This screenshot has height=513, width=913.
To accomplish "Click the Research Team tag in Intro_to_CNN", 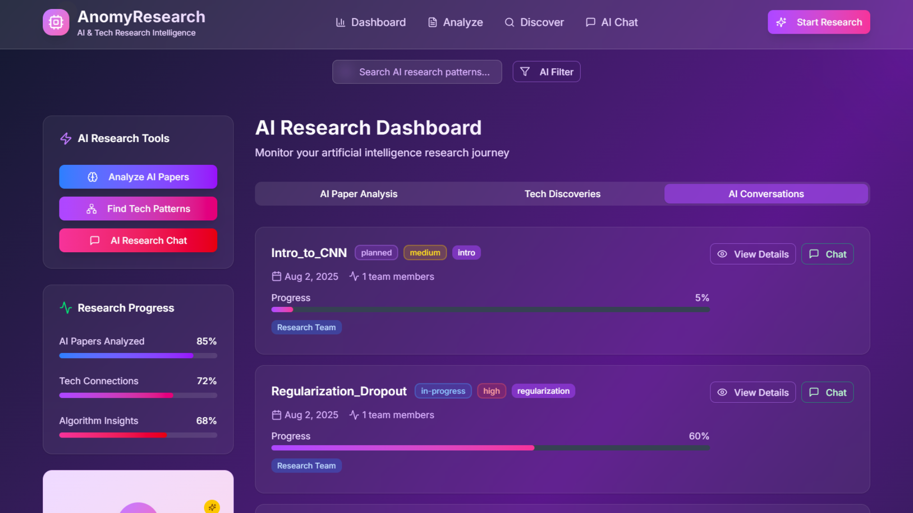I will (306, 327).
